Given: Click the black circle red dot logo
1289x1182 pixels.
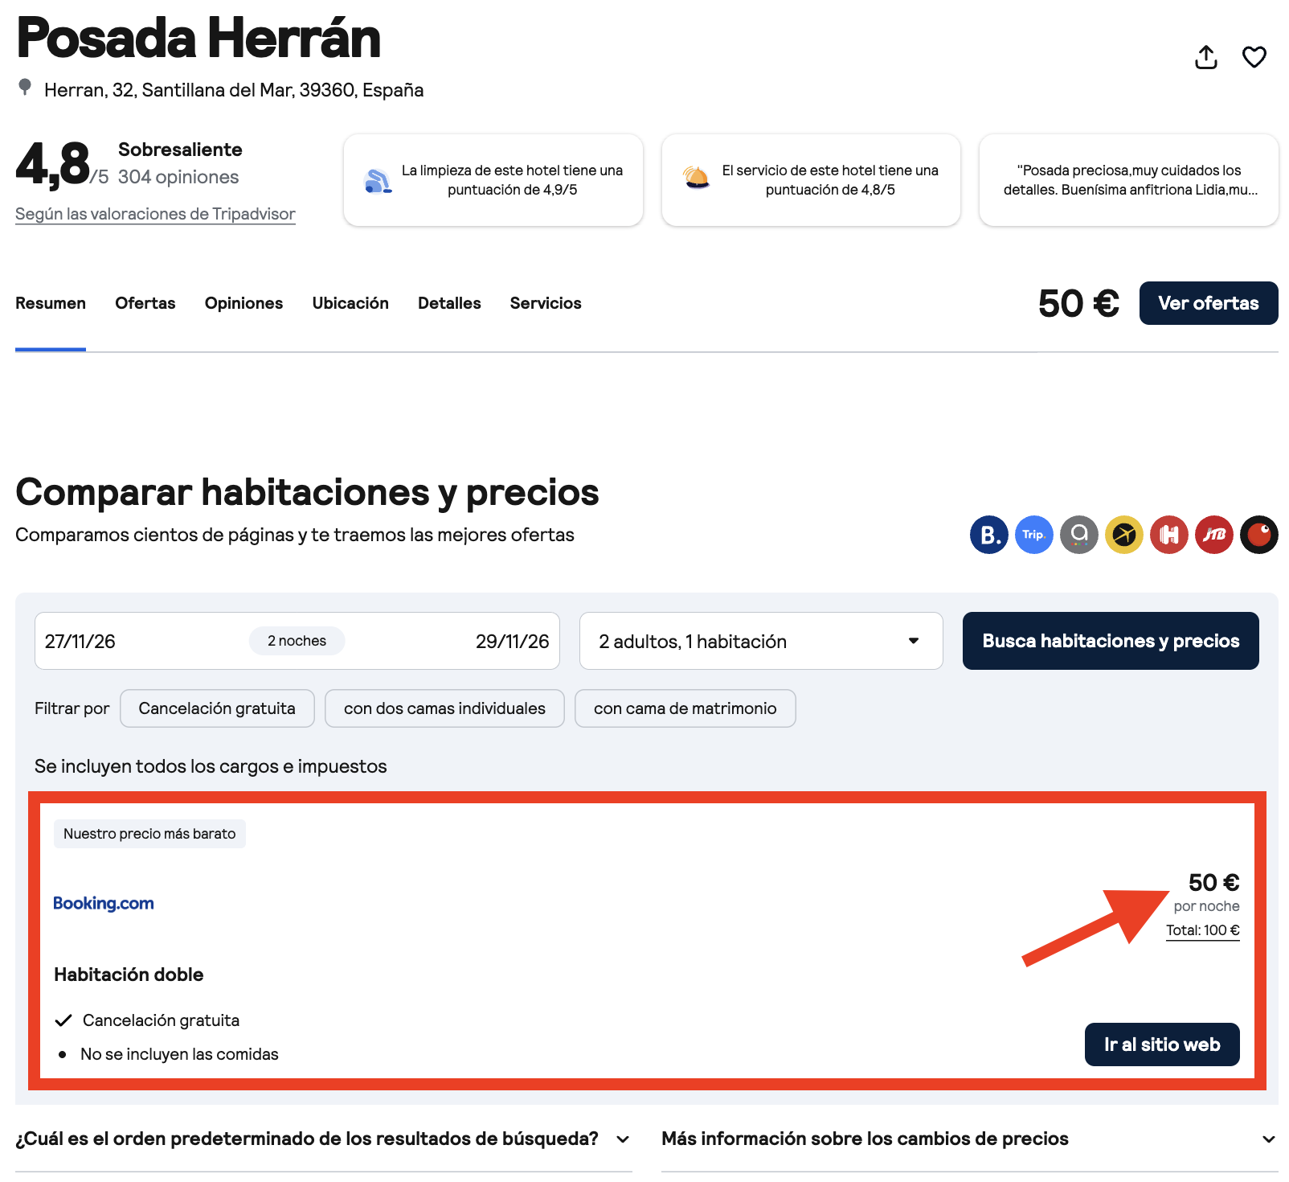Looking at the screenshot, I should [1259, 535].
